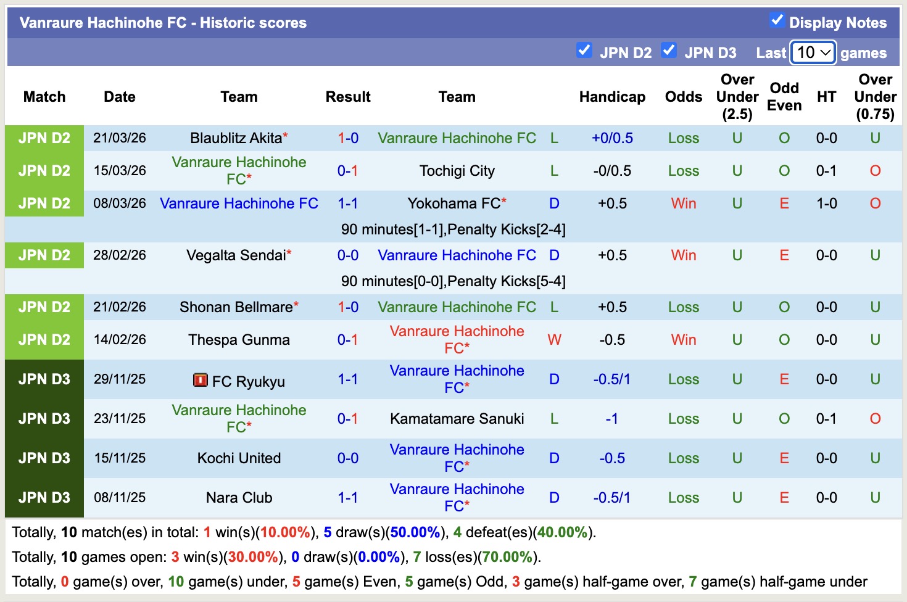Click the Handicap column header
Image resolution: width=907 pixels, height=602 pixels.
(612, 97)
